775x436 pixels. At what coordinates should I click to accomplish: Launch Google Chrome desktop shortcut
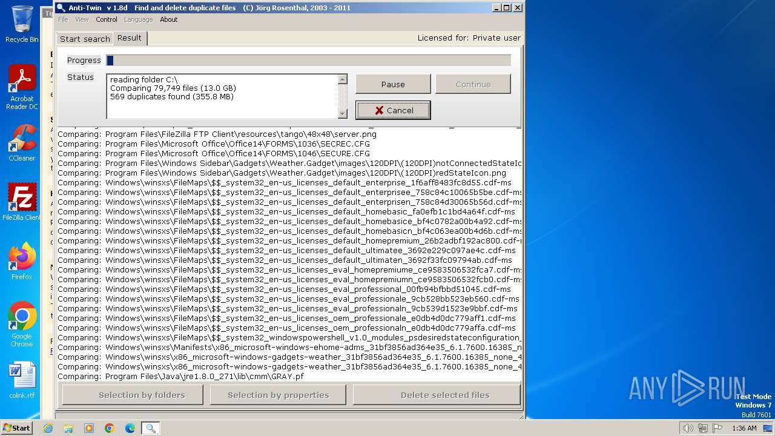pyautogui.click(x=22, y=325)
